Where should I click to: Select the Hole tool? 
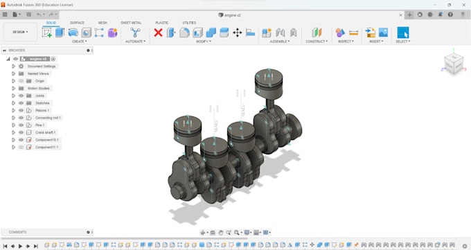86,33
